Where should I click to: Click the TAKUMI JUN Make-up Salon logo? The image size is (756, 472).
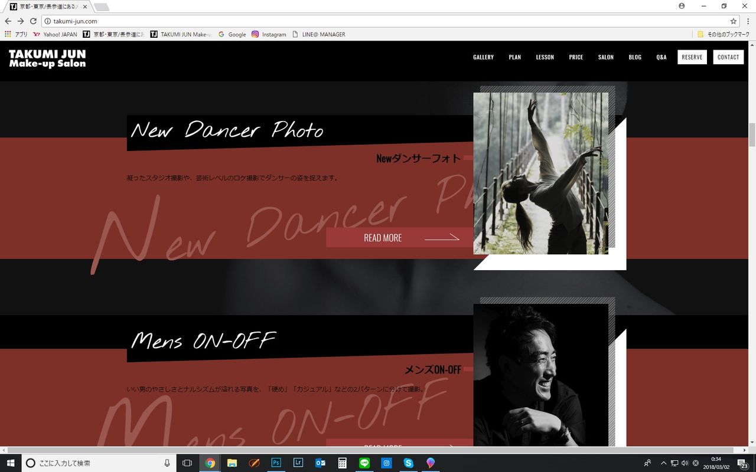click(47, 58)
